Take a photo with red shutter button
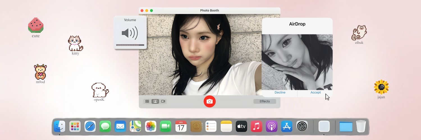Screen dimensions: 421x140 pyautogui.click(x=210, y=101)
